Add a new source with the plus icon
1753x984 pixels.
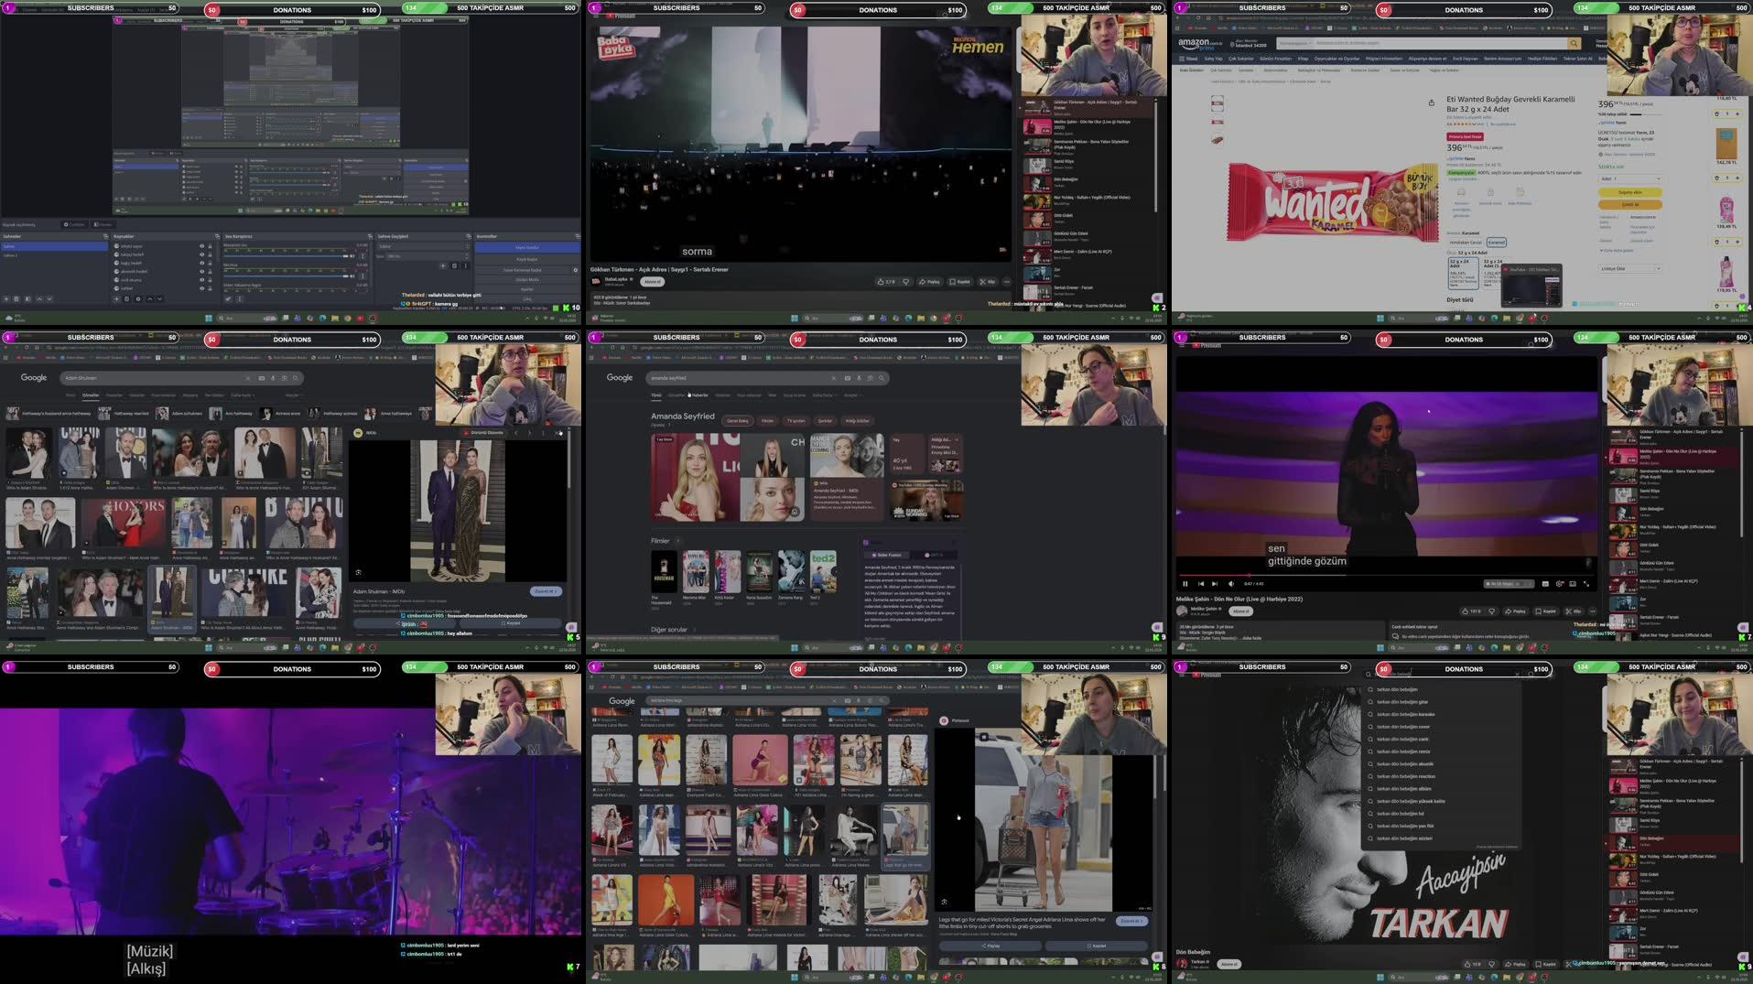click(116, 299)
